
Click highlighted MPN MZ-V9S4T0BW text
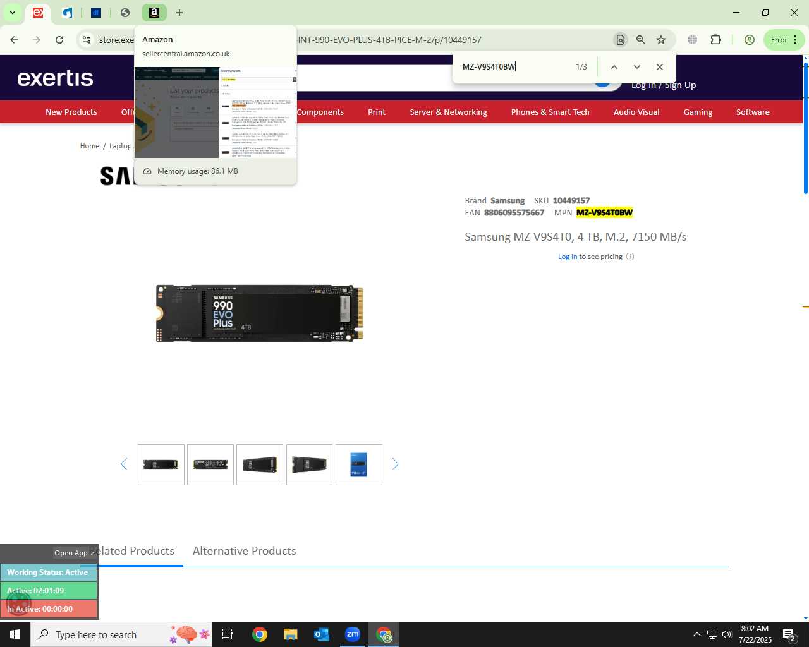(604, 213)
